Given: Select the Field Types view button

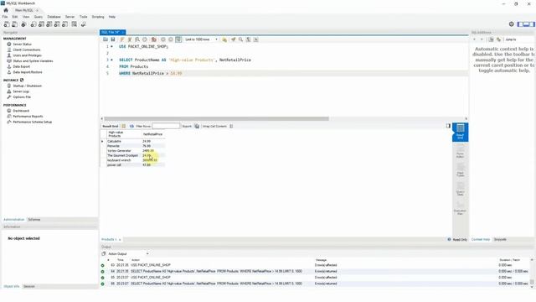Looking at the screenshot, I should [x=460, y=169].
